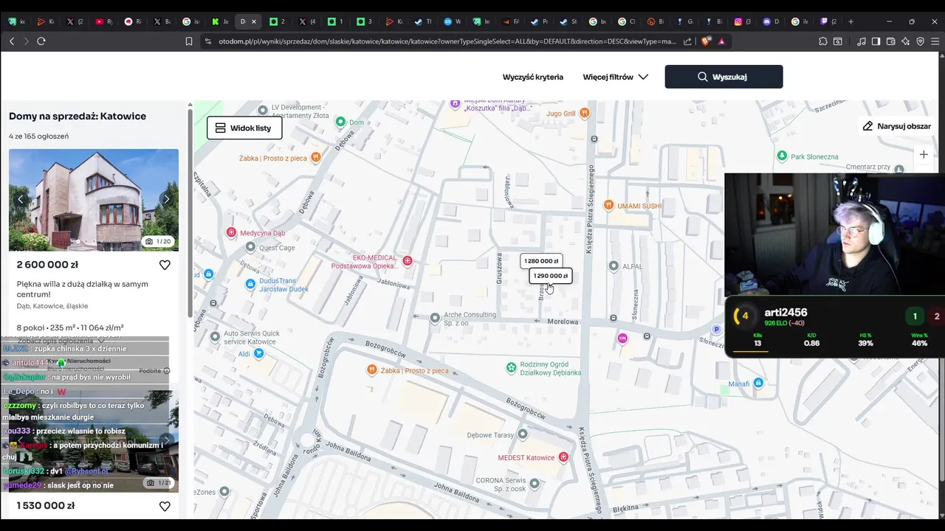Viewport: 945px width, 531px height.
Task: Click the EKO-MEDICAL map marker
Action: [x=407, y=261]
